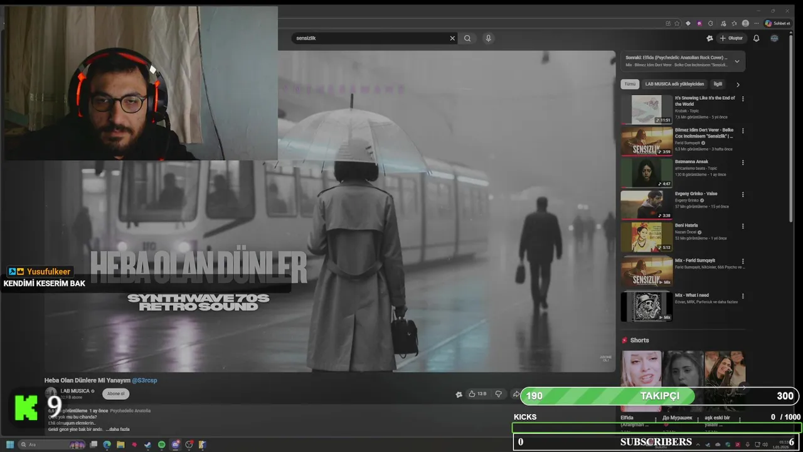
Task: Click the Shorts section heading
Action: click(x=639, y=340)
